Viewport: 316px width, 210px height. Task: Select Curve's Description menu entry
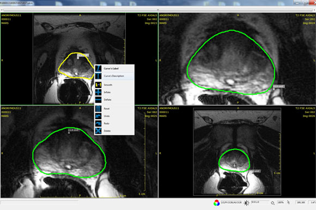click(114, 76)
